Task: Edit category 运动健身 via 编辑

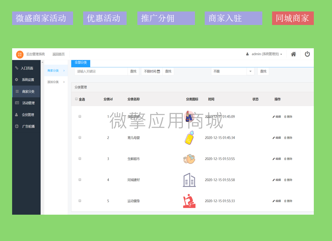Action: pyautogui.click(x=276, y=201)
